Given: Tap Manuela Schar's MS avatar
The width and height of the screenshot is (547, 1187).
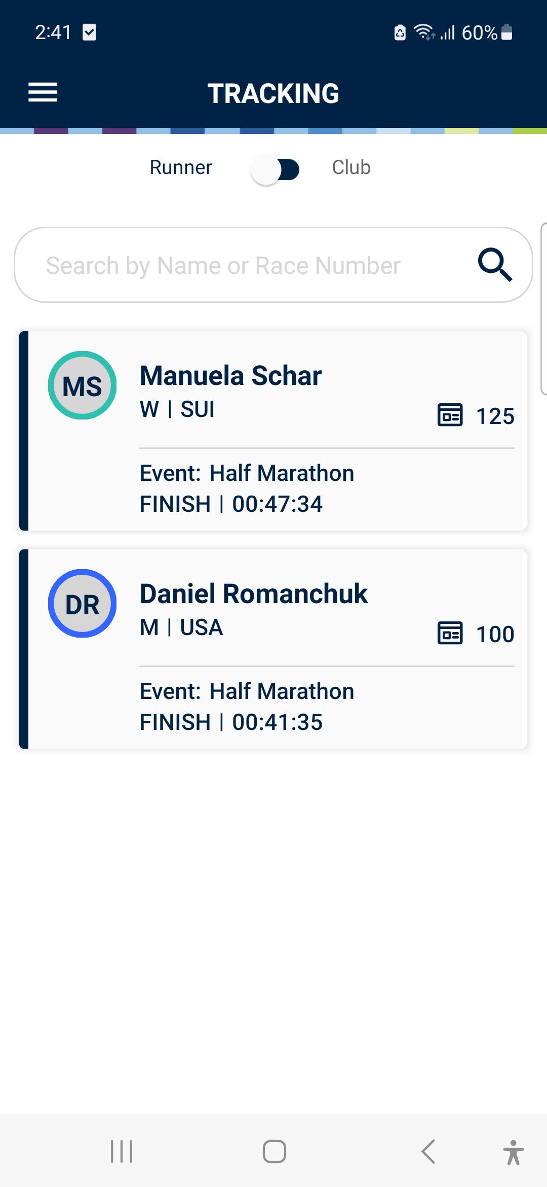Looking at the screenshot, I should point(82,386).
